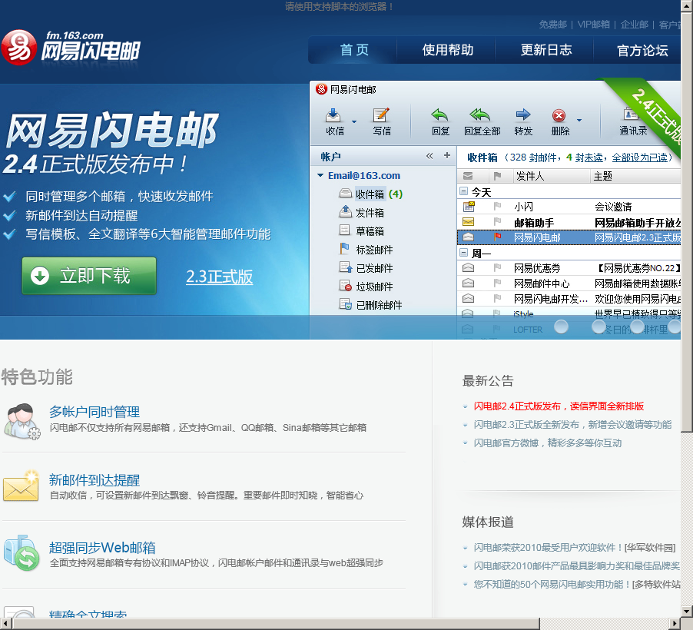This screenshot has height=630, width=693.
Task: Open the 免费邮 top link
Action: point(552,25)
